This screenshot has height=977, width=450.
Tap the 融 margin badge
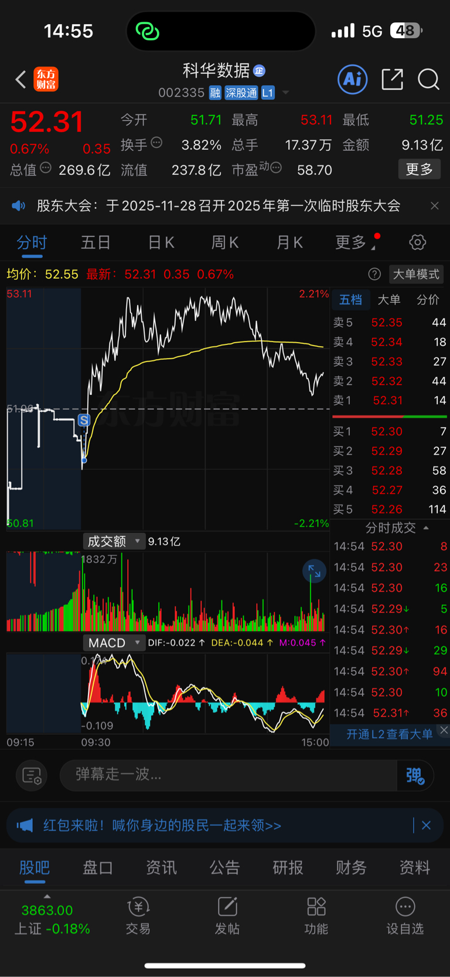[215, 93]
